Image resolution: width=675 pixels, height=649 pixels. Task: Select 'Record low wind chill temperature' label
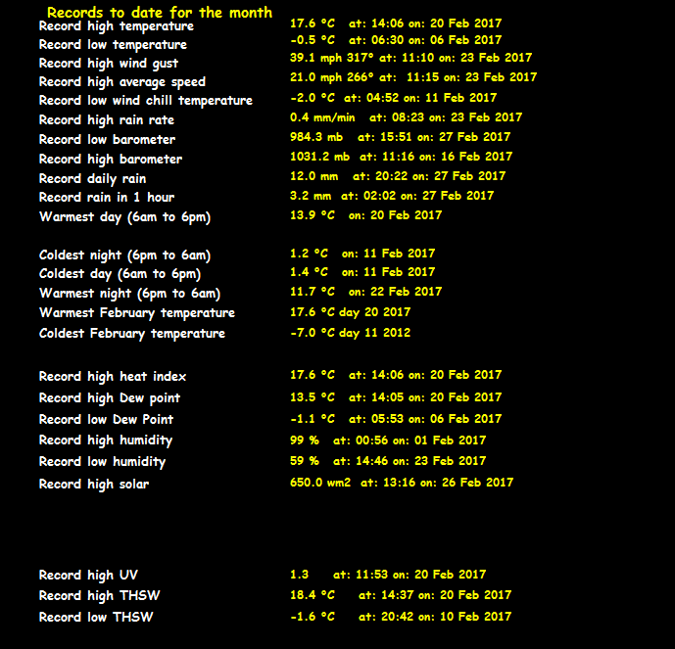pyautogui.click(x=146, y=101)
